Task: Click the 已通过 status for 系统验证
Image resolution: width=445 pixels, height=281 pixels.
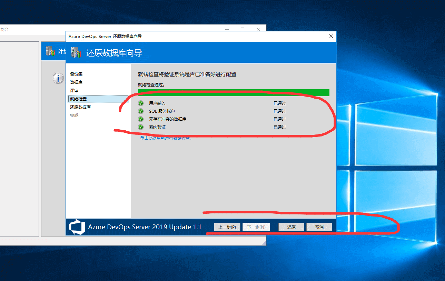Action: 280,127
